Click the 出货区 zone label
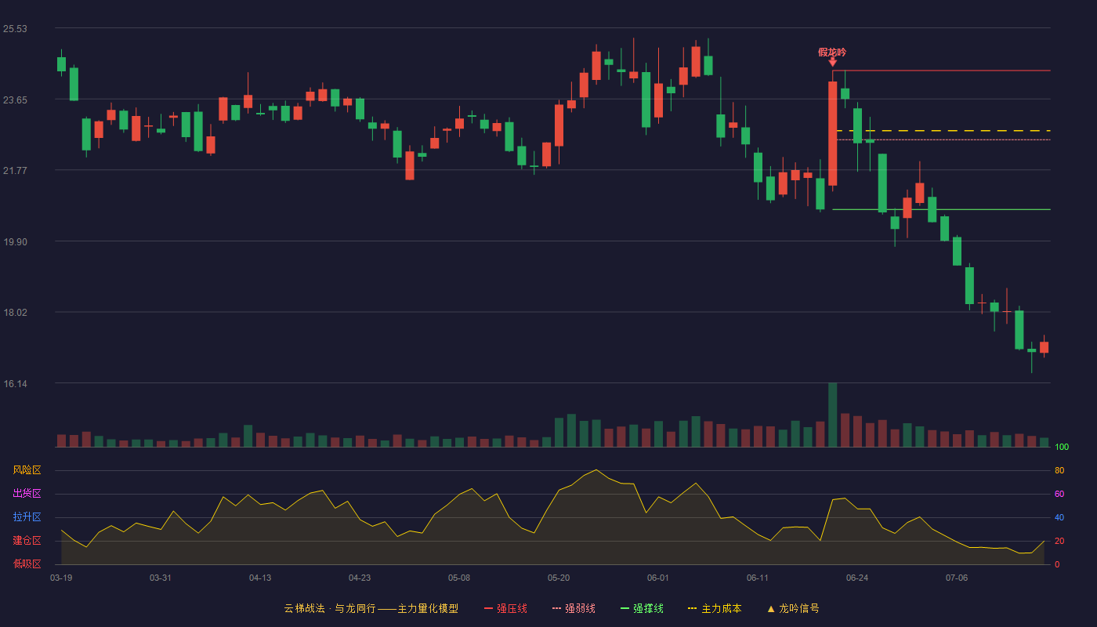Screen dimensions: 1097x627 point(27,494)
